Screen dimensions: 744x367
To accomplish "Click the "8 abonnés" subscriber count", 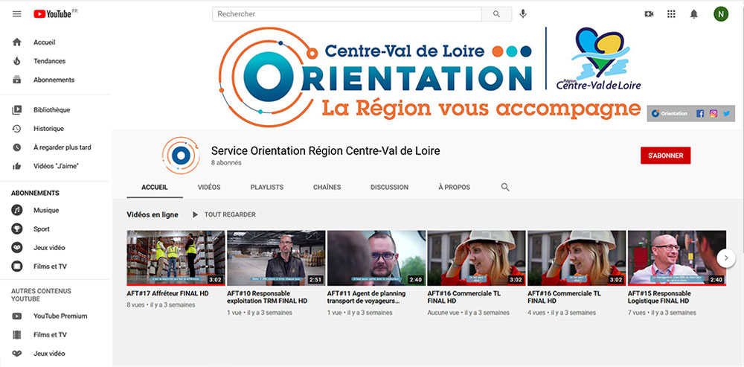I will tap(226, 163).
